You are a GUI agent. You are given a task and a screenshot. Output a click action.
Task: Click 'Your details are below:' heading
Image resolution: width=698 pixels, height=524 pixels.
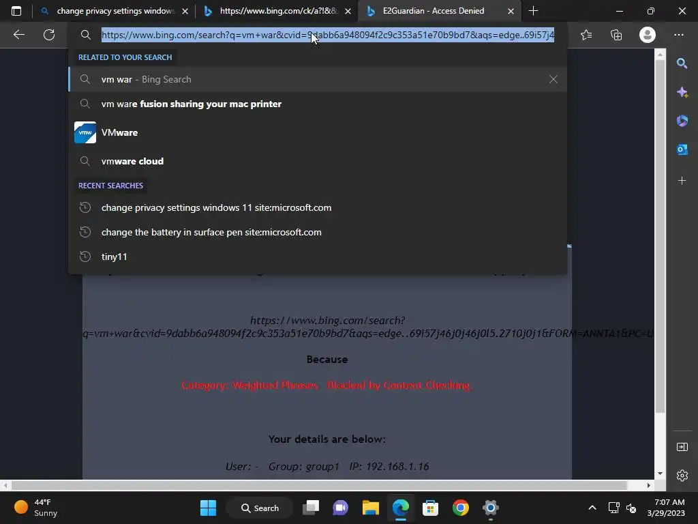pyautogui.click(x=327, y=439)
